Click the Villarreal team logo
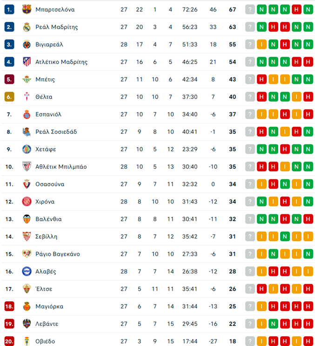The height and width of the screenshot is (346, 315). [27, 45]
